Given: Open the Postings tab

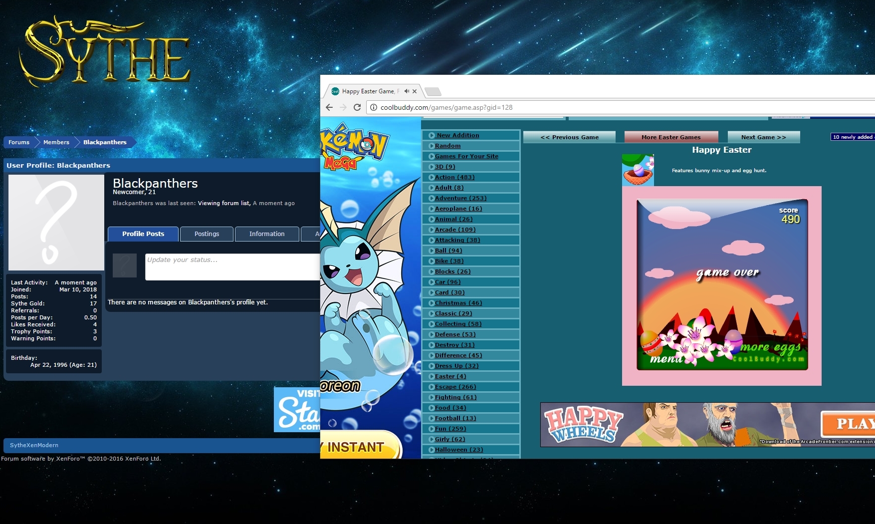Looking at the screenshot, I should point(207,234).
